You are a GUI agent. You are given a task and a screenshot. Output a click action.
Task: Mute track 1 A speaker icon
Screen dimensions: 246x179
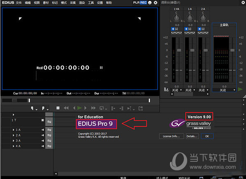tap(43, 130)
